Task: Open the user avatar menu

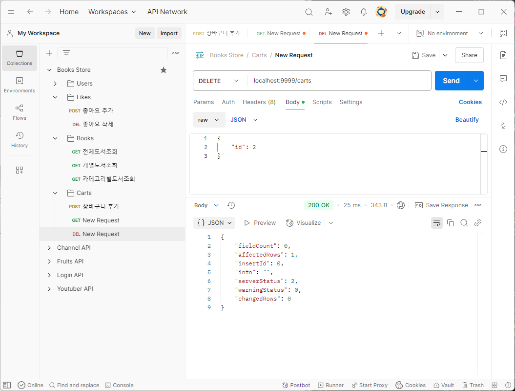Action: coord(381,12)
